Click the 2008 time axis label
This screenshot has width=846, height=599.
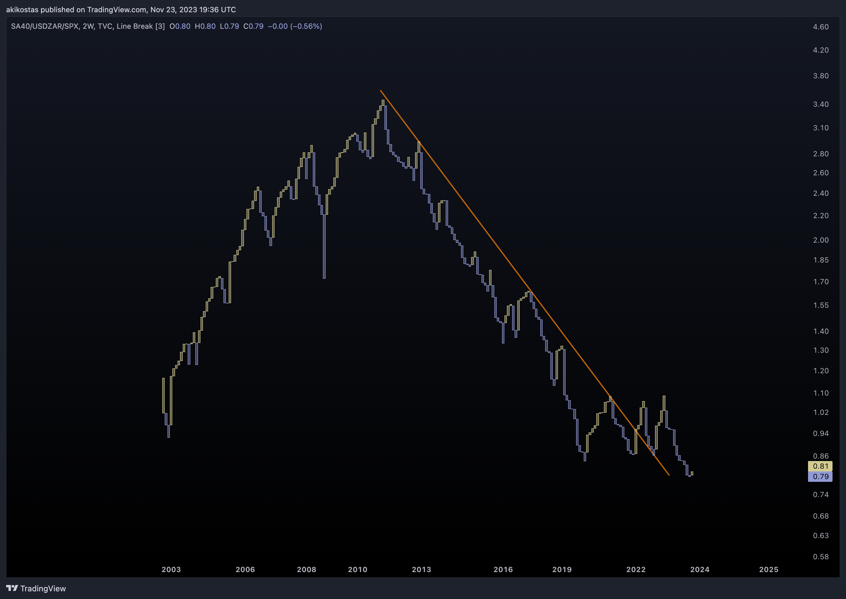pos(307,570)
